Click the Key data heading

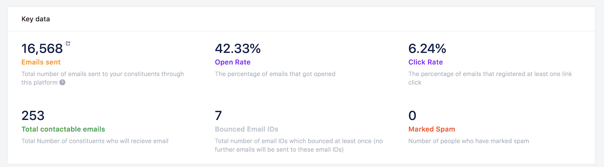tap(35, 19)
